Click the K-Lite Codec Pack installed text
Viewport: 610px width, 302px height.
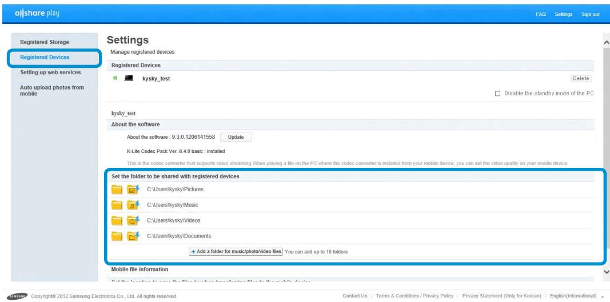(x=176, y=151)
